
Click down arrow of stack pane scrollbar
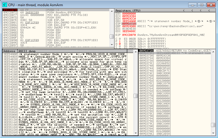coord(213,133)
